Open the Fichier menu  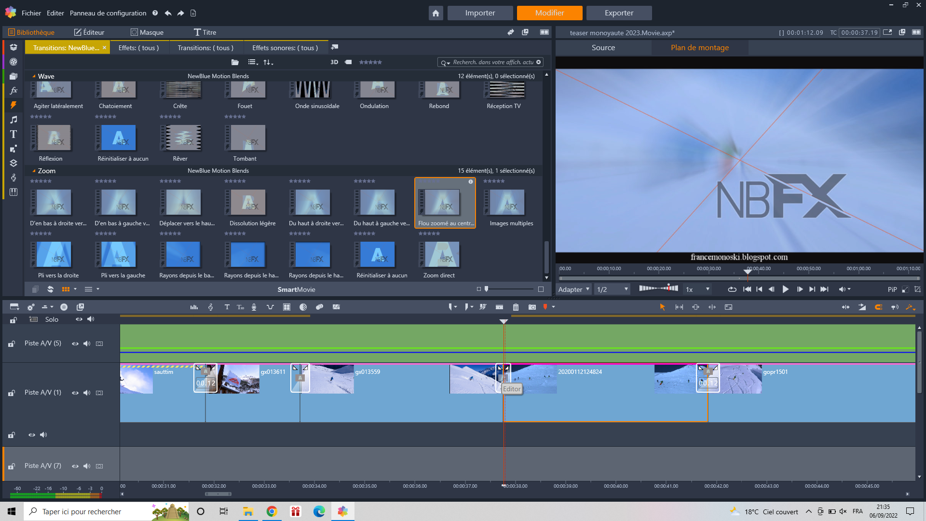[x=31, y=13]
